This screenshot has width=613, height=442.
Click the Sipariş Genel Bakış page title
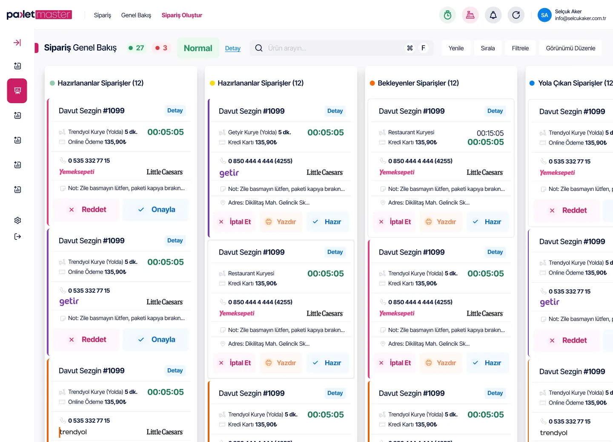point(80,48)
